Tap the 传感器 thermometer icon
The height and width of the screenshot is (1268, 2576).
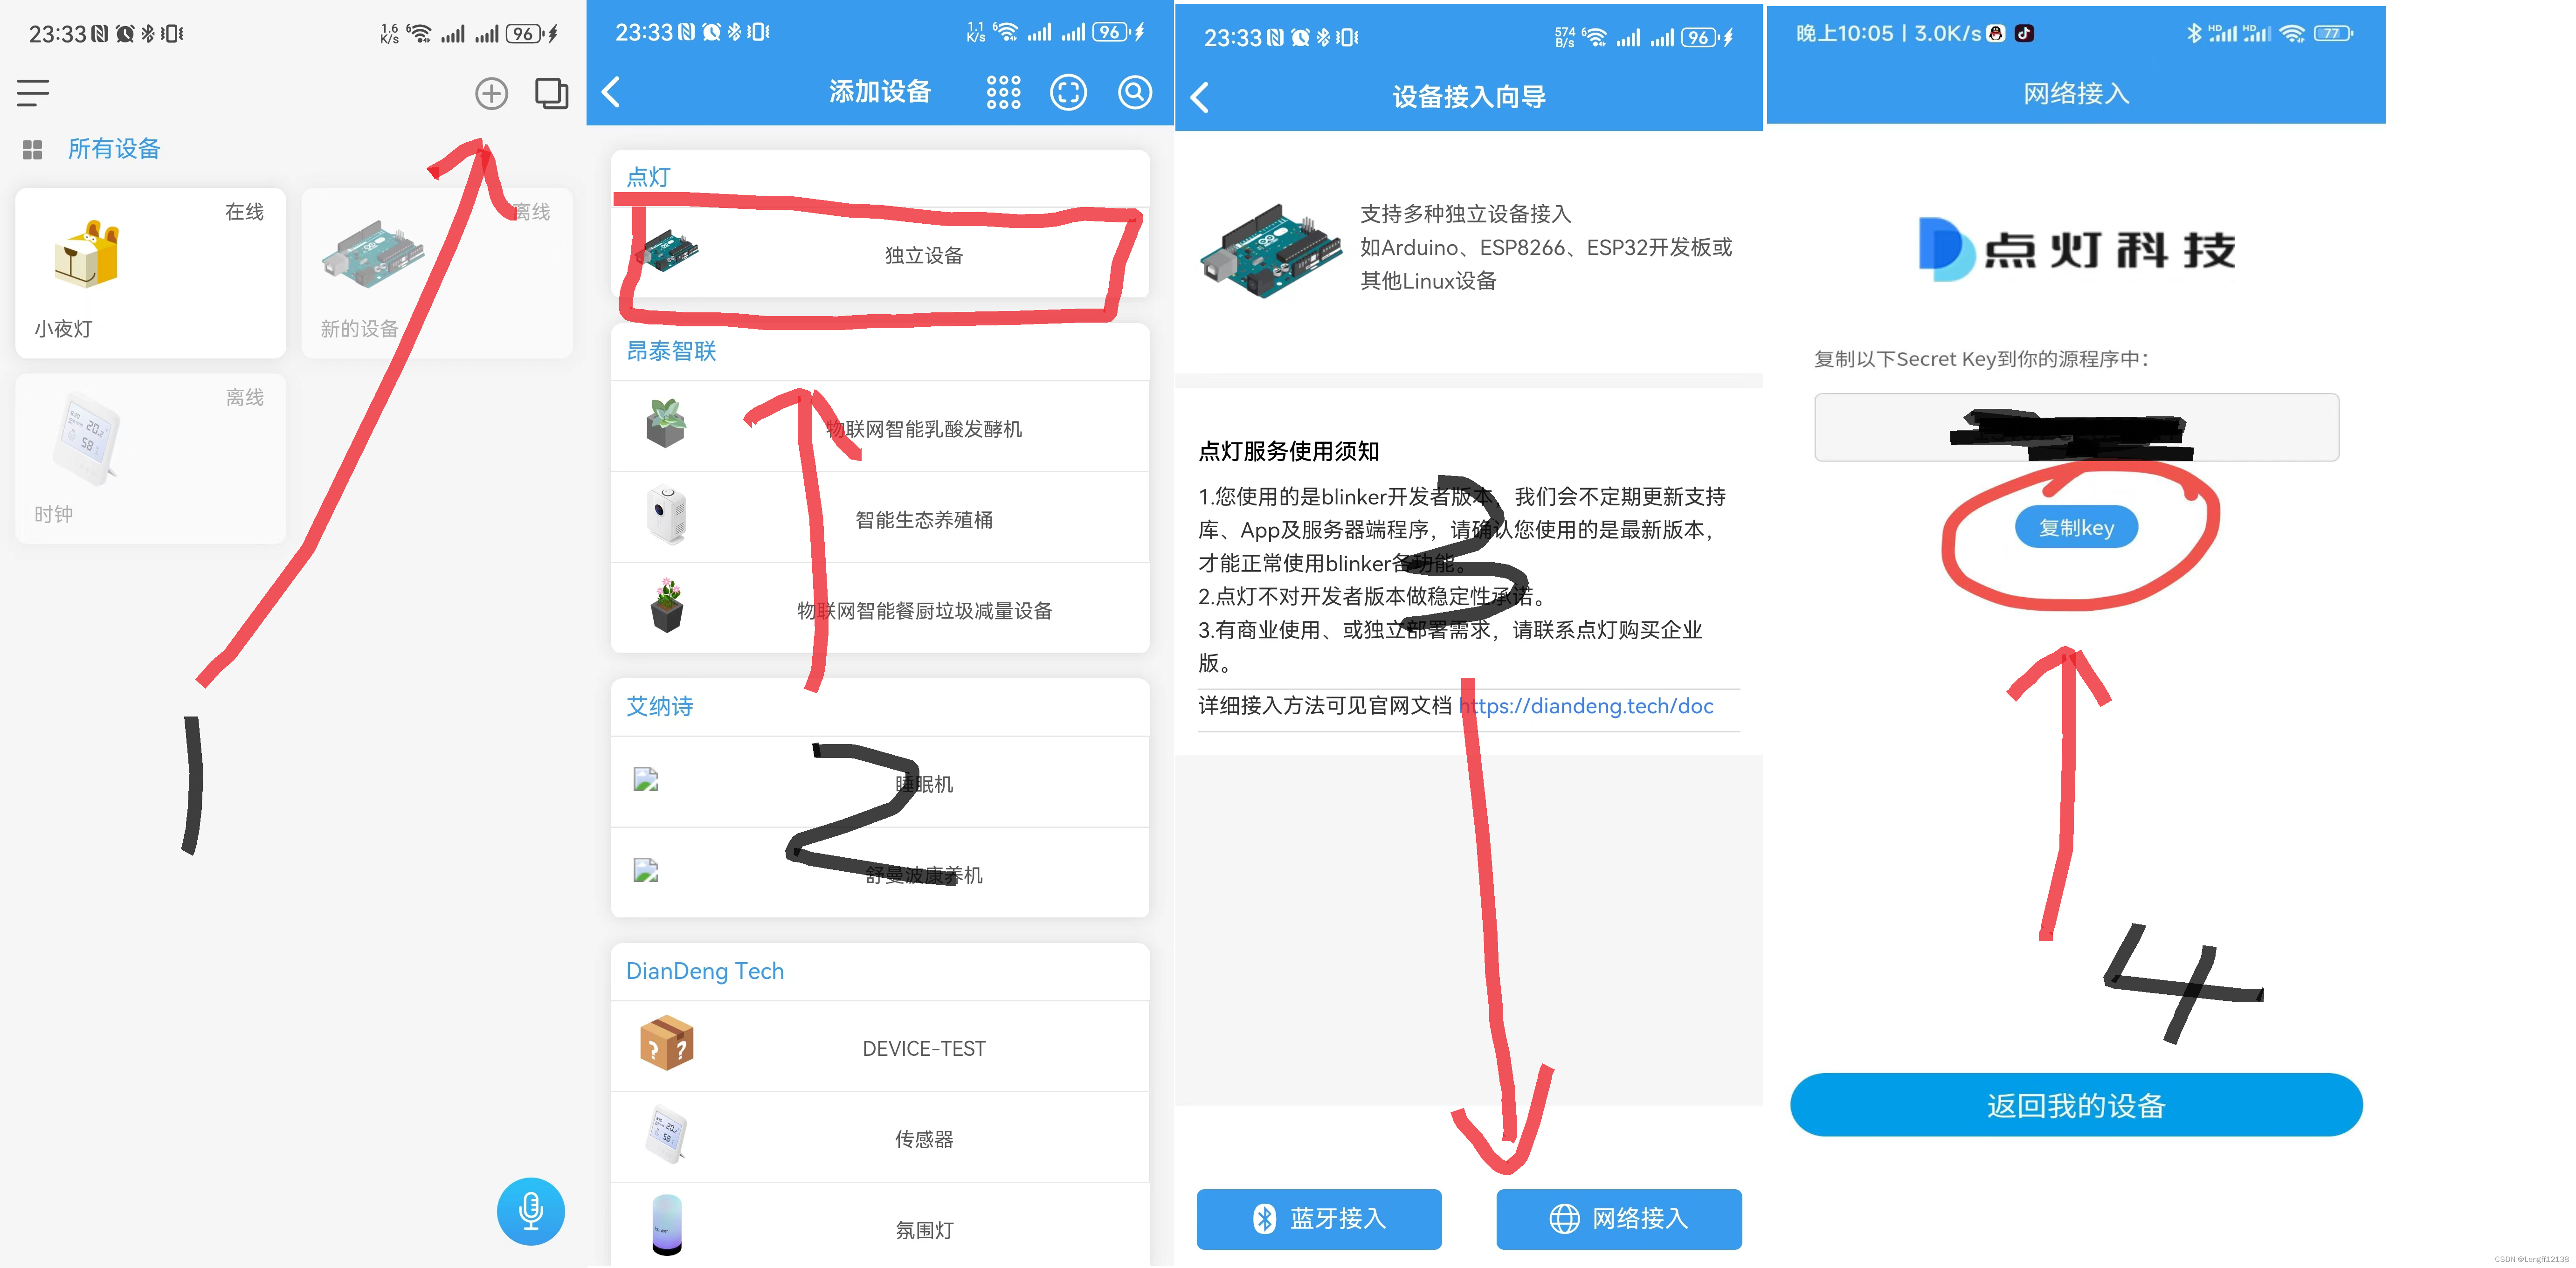coord(666,1134)
